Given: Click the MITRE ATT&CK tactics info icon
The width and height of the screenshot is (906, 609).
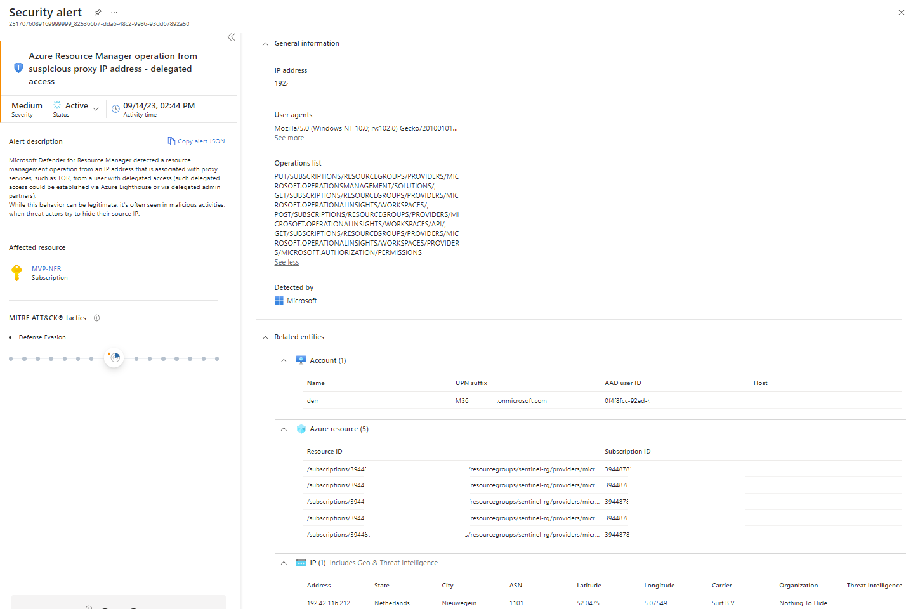Looking at the screenshot, I should (x=97, y=318).
